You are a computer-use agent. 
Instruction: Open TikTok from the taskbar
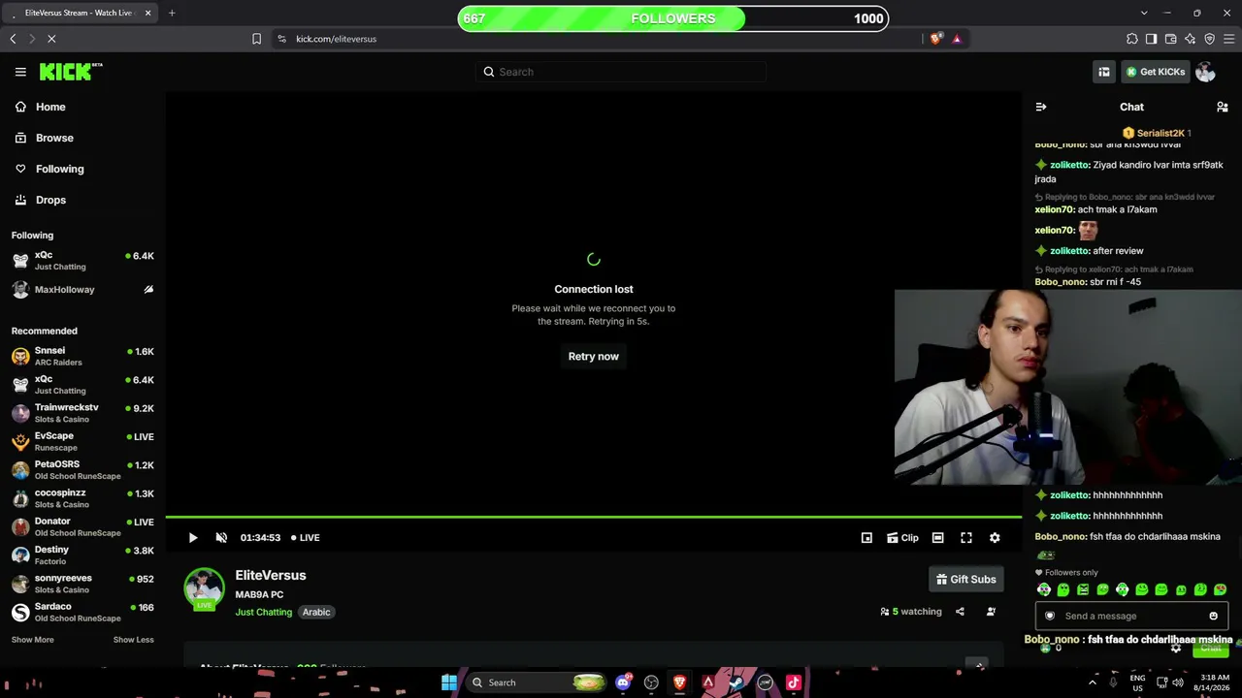pyautogui.click(x=794, y=682)
